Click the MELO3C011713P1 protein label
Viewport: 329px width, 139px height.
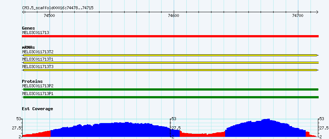coord(38,94)
